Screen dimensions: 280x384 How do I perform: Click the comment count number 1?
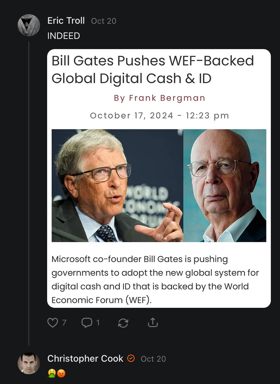tap(98, 323)
